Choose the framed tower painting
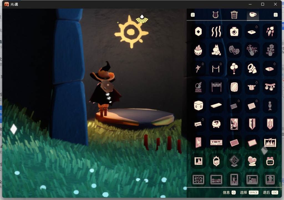284x200 pixels. coord(234,179)
